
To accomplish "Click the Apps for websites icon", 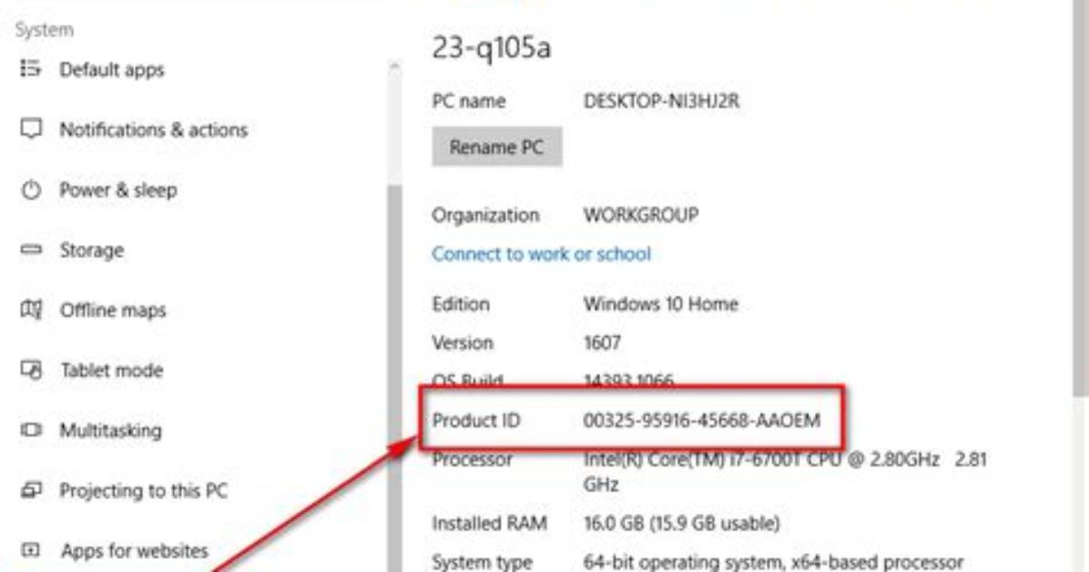I will point(31,550).
